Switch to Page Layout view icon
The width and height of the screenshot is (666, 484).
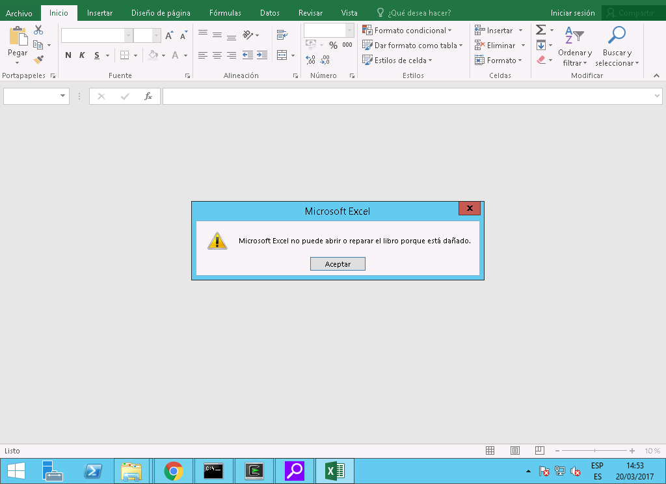[x=515, y=451]
